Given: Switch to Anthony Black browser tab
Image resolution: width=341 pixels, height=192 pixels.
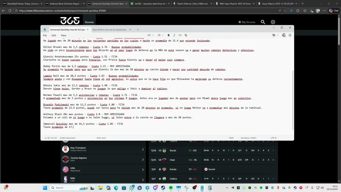Looking at the screenshot, I should pyautogui.click(x=65, y=4).
